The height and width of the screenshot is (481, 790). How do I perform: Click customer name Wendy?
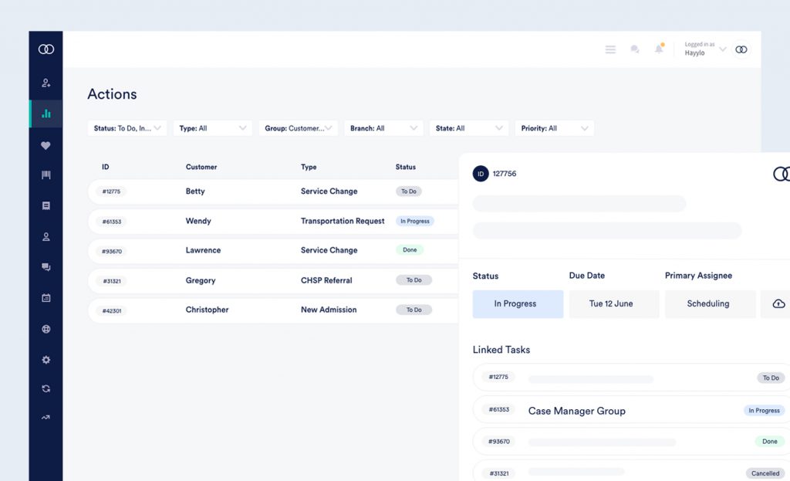198,221
